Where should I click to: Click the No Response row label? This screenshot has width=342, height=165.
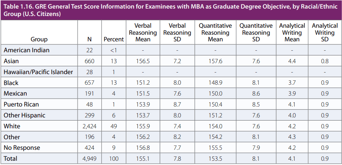tap(22, 148)
